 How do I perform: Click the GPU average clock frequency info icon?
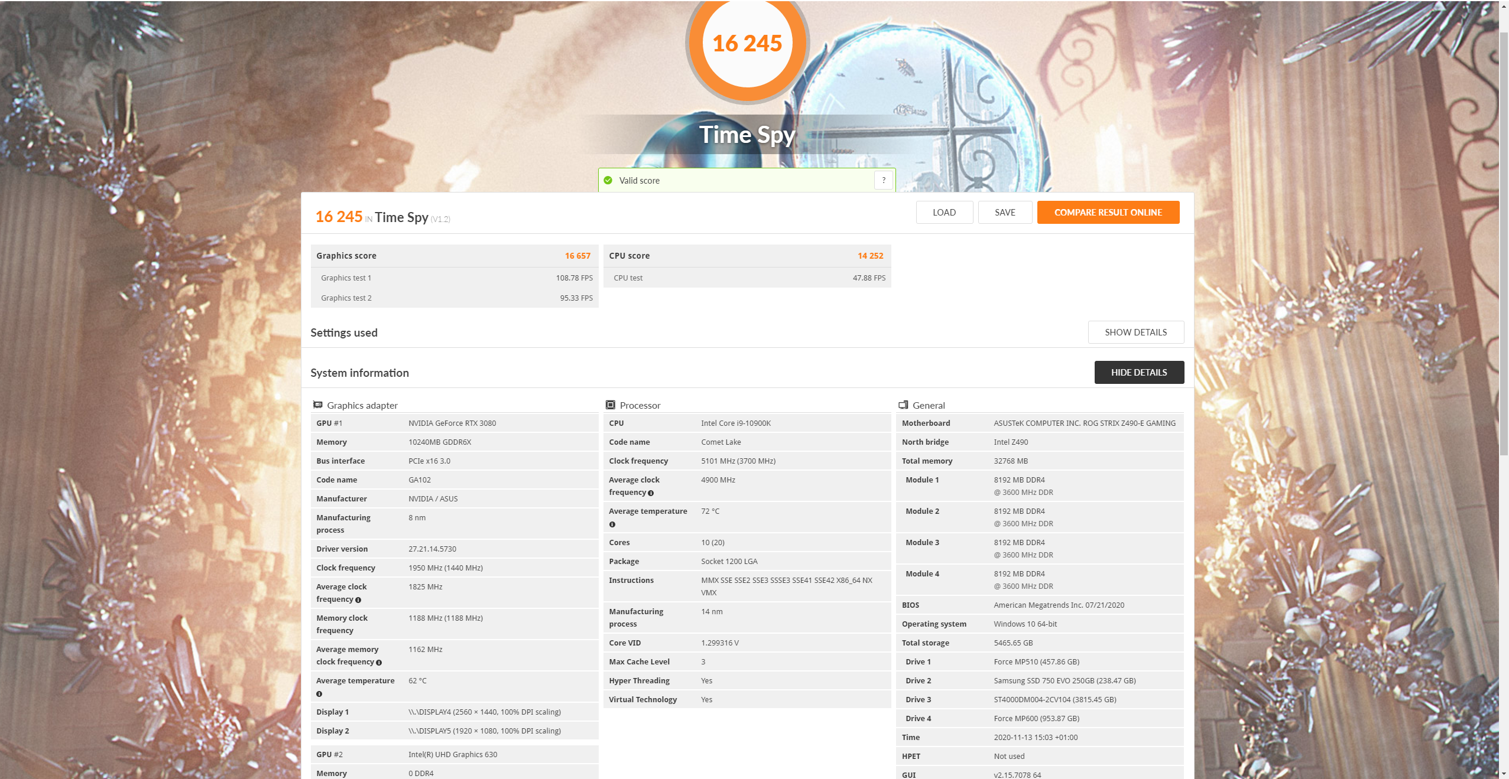[358, 600]
